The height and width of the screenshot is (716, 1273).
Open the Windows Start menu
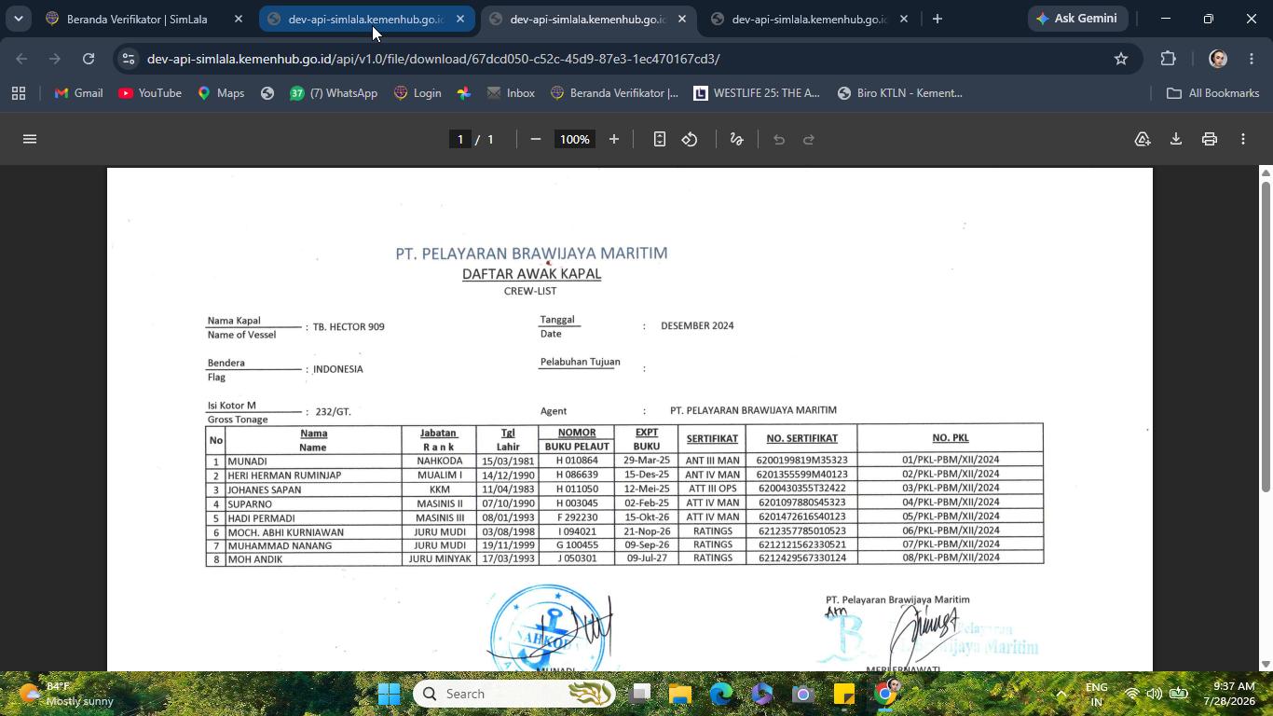tap(390, 694)
